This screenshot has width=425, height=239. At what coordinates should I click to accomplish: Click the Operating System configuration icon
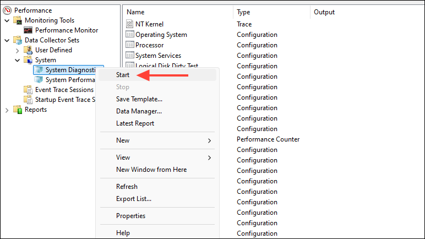130,35
